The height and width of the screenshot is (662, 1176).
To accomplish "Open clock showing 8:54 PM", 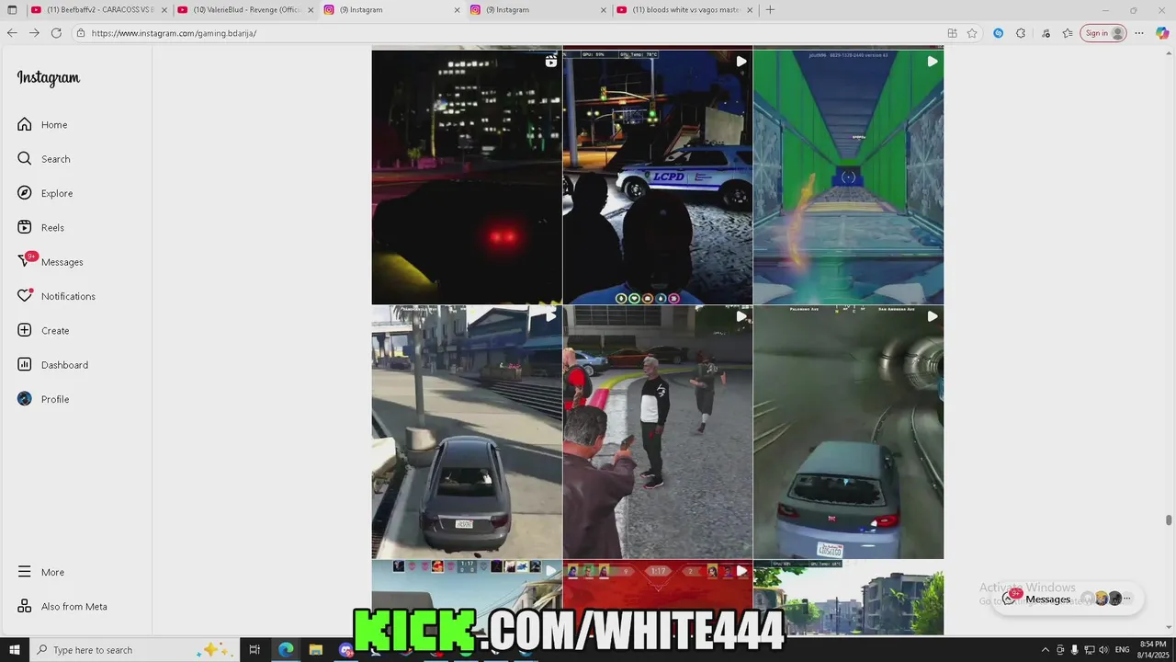I will pyautogui.click(x=1152, y=650).
